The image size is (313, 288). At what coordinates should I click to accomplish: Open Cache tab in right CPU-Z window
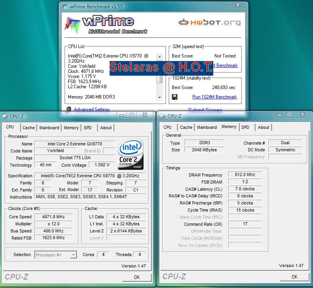click(x=186, y=127)
